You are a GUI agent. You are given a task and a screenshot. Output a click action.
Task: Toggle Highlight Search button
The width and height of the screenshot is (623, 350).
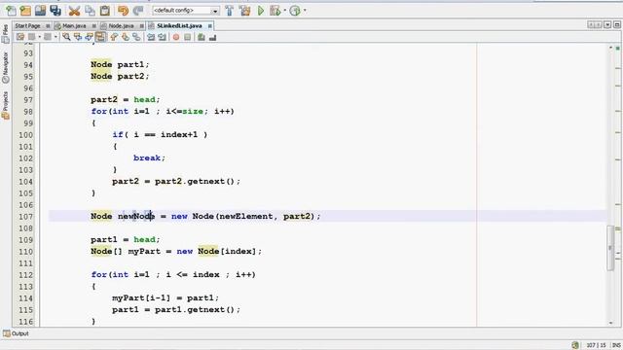click(x=100, y=37)
